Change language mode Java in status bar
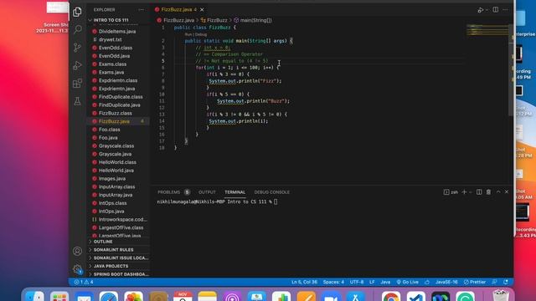536x301 pixels. click(x=385, y=283)
